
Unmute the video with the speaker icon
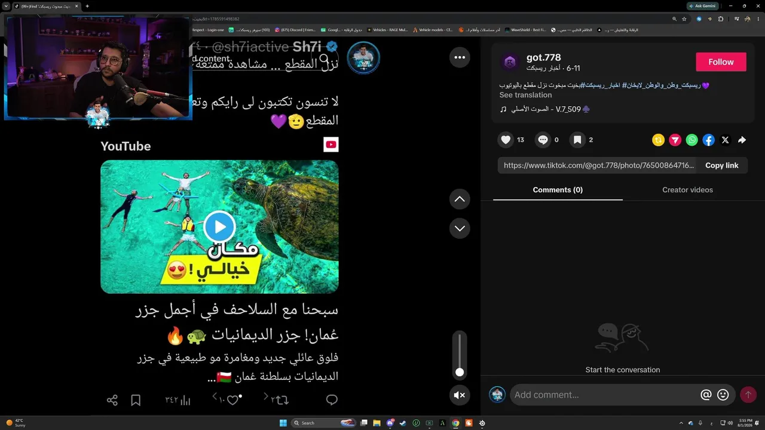click(460, 395)
